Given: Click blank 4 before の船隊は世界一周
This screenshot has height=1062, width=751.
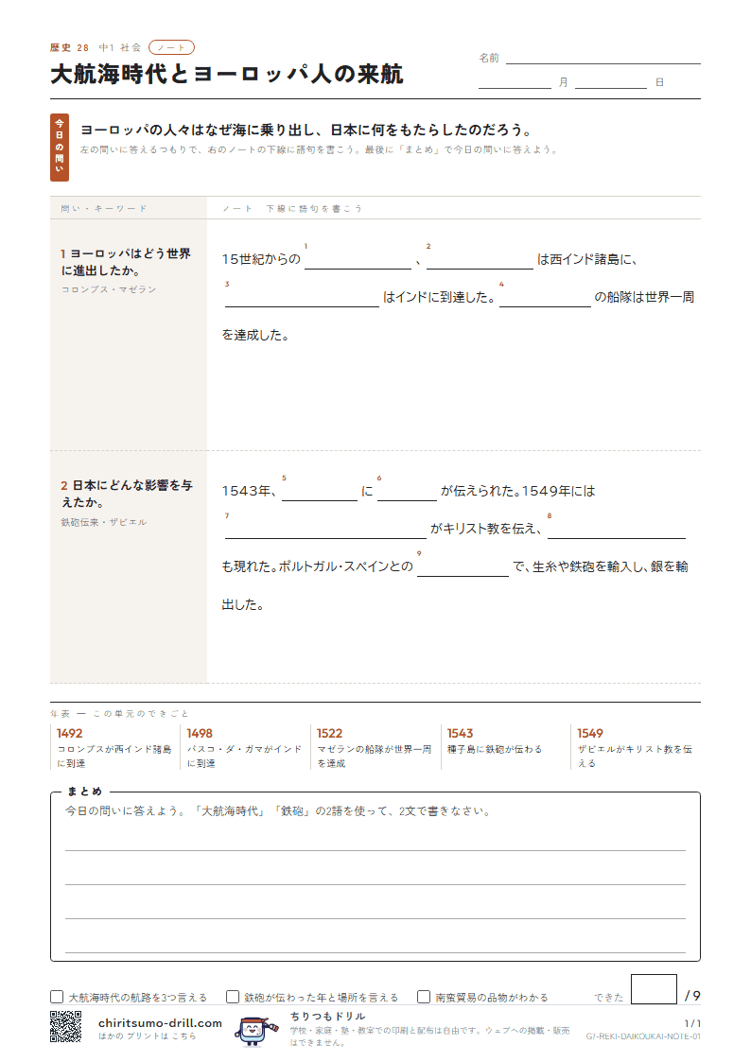Looking at the screenshot, I should (x=545, y=298).
